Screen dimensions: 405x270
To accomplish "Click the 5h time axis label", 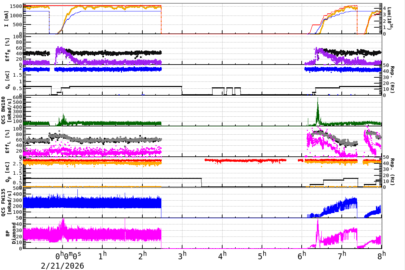I will [x=262, y=255].
